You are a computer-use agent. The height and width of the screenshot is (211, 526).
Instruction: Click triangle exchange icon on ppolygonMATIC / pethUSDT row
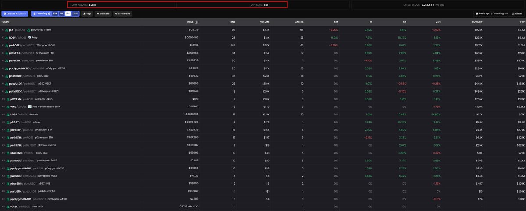(x=7, y=68)
